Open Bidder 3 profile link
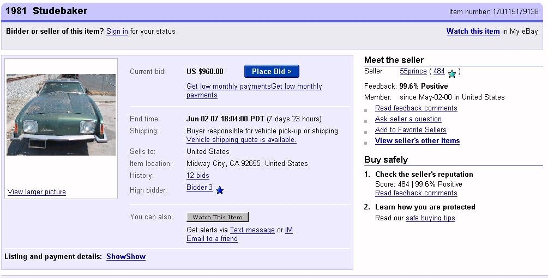 click(x=200, y=188)
